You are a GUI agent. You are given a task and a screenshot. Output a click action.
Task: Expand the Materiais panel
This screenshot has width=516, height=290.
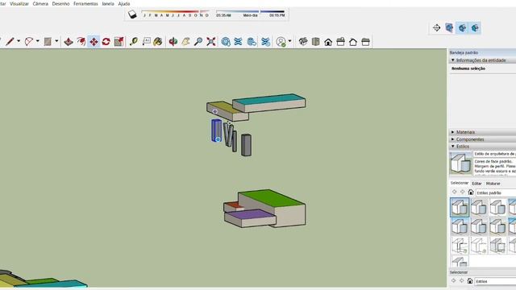click(x=453, y=132)
